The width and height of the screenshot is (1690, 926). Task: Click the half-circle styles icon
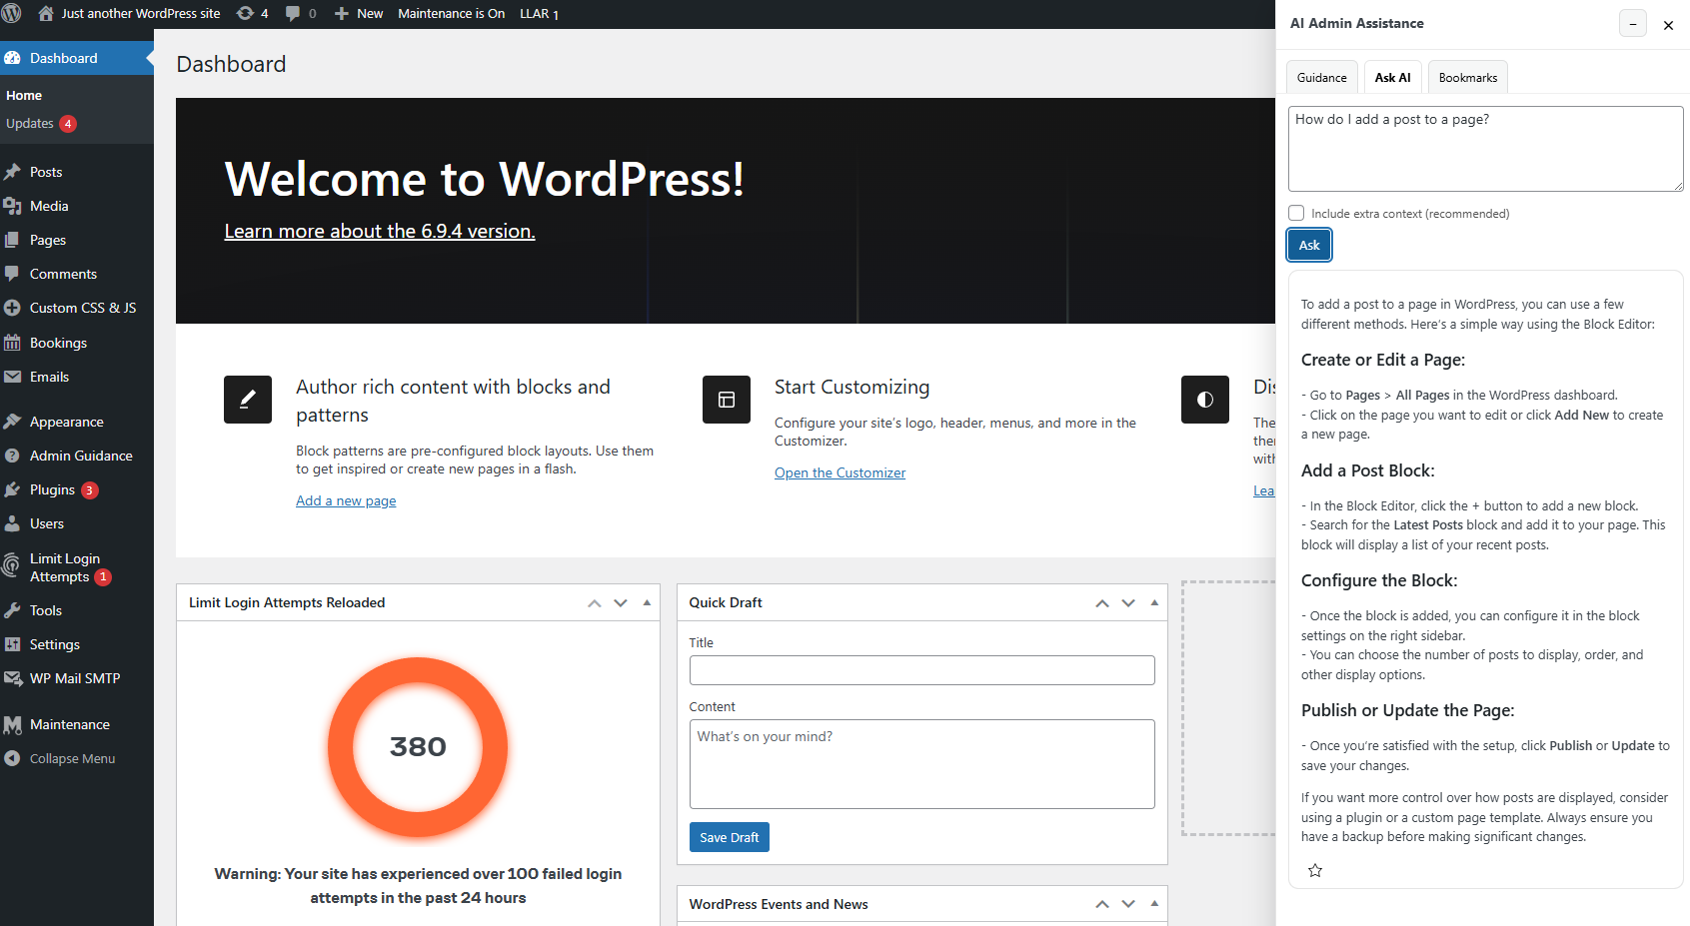[1205, 400]
